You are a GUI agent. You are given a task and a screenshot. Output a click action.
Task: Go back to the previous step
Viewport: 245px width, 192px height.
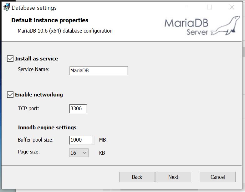point(137,177)
